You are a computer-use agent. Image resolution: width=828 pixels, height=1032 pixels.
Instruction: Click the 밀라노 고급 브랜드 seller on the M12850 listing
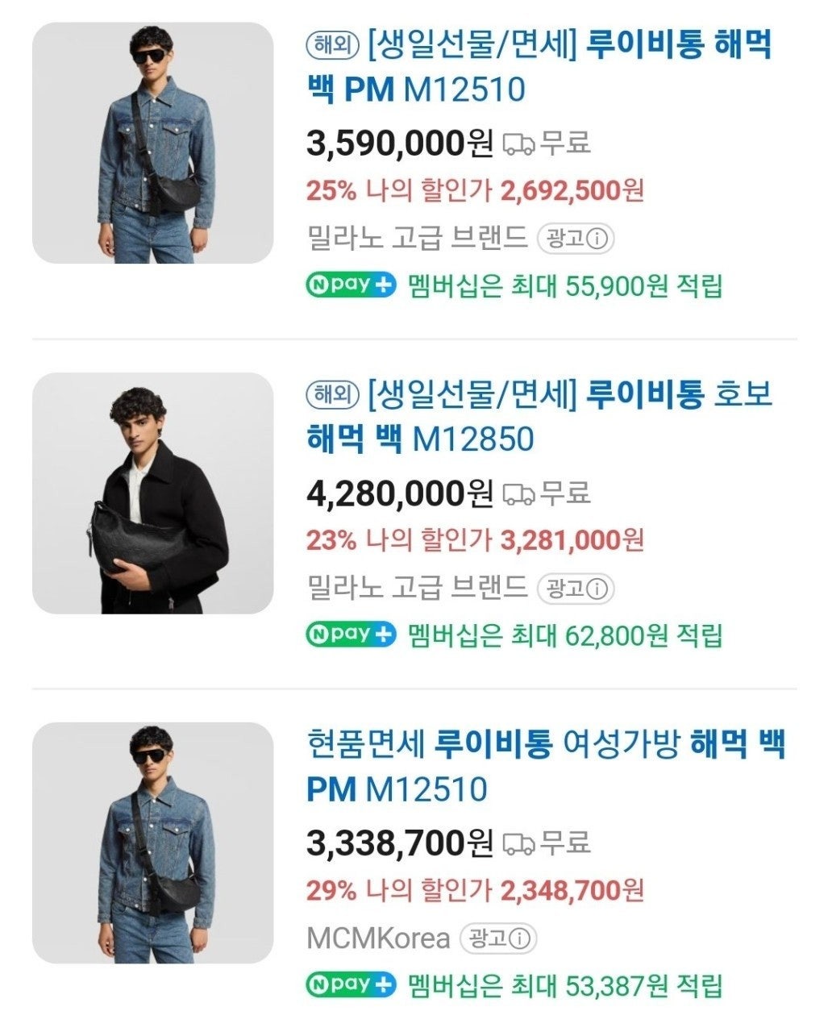coord(418,589)
